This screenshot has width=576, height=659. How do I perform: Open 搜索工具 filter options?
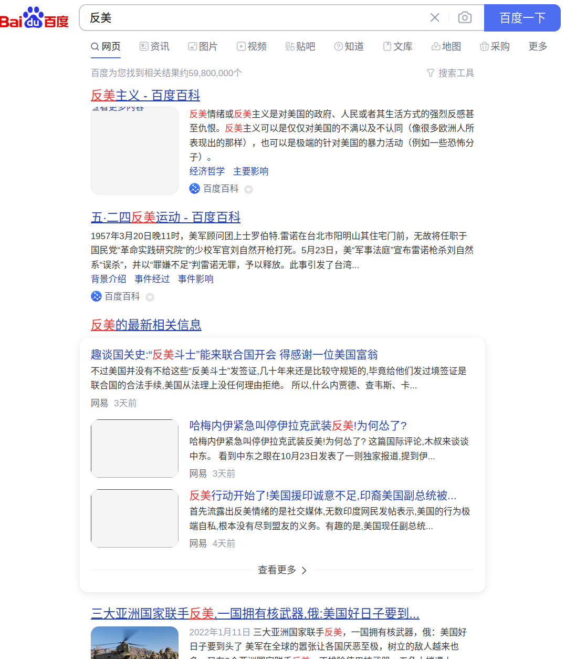pyautogui.click(x=451, y=73)
